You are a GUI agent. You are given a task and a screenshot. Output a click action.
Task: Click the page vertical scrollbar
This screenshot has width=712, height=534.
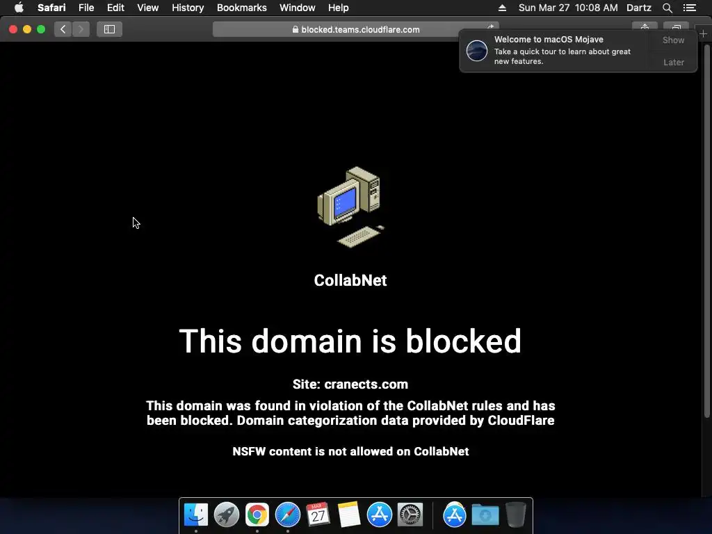click(x=706, y=229)
